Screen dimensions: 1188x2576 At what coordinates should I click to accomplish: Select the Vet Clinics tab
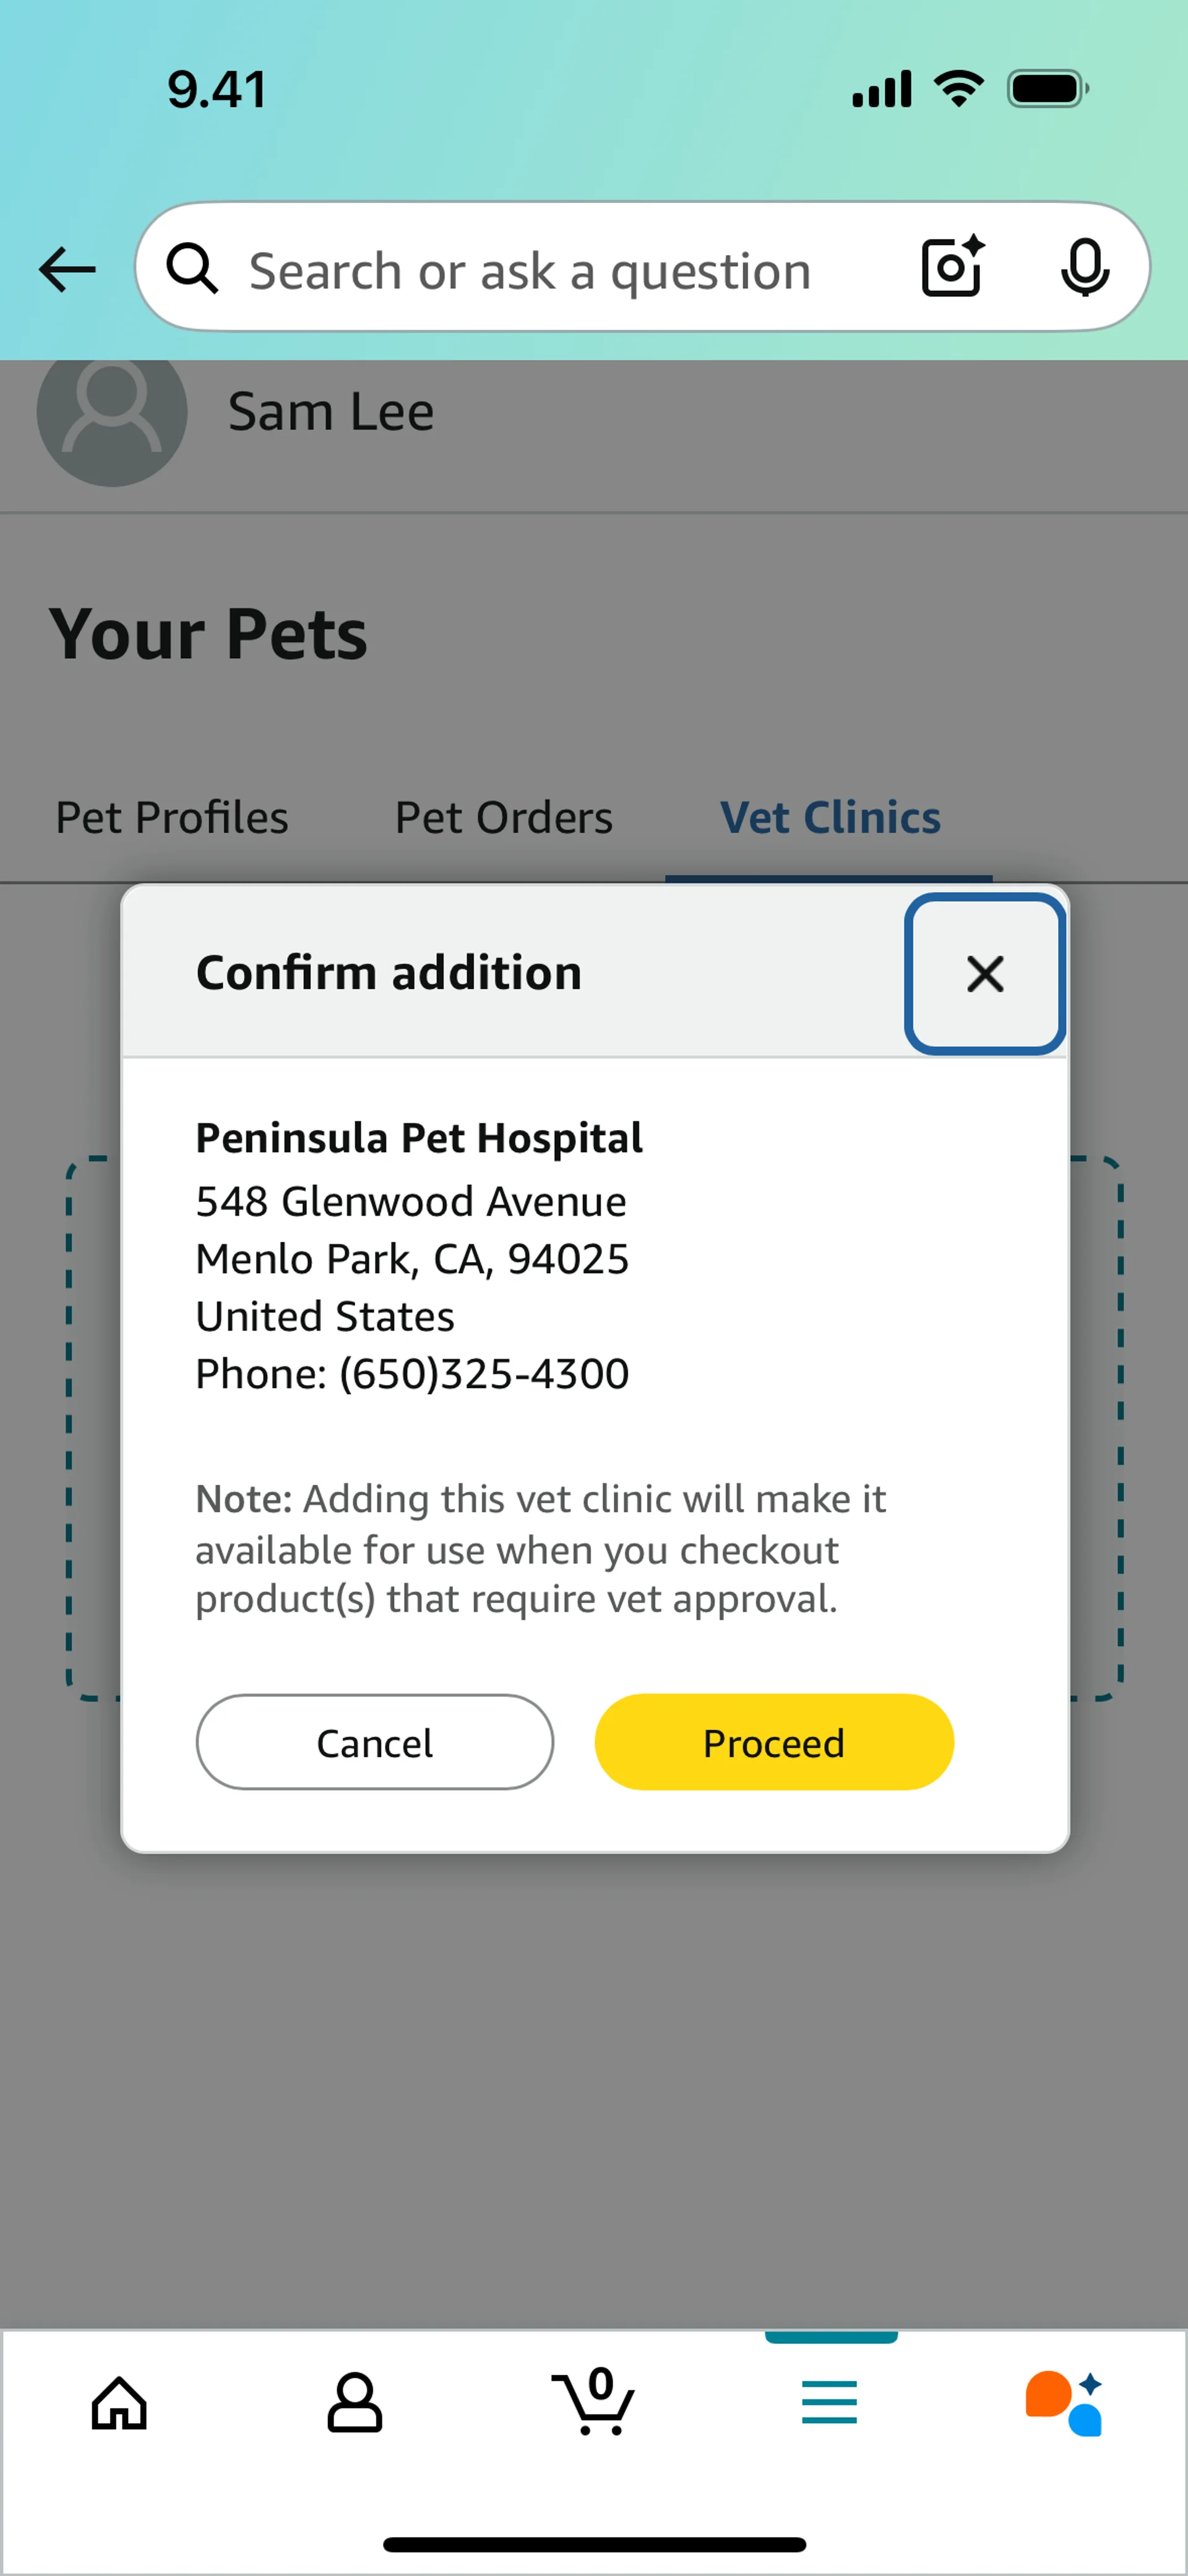pos(830,818)
